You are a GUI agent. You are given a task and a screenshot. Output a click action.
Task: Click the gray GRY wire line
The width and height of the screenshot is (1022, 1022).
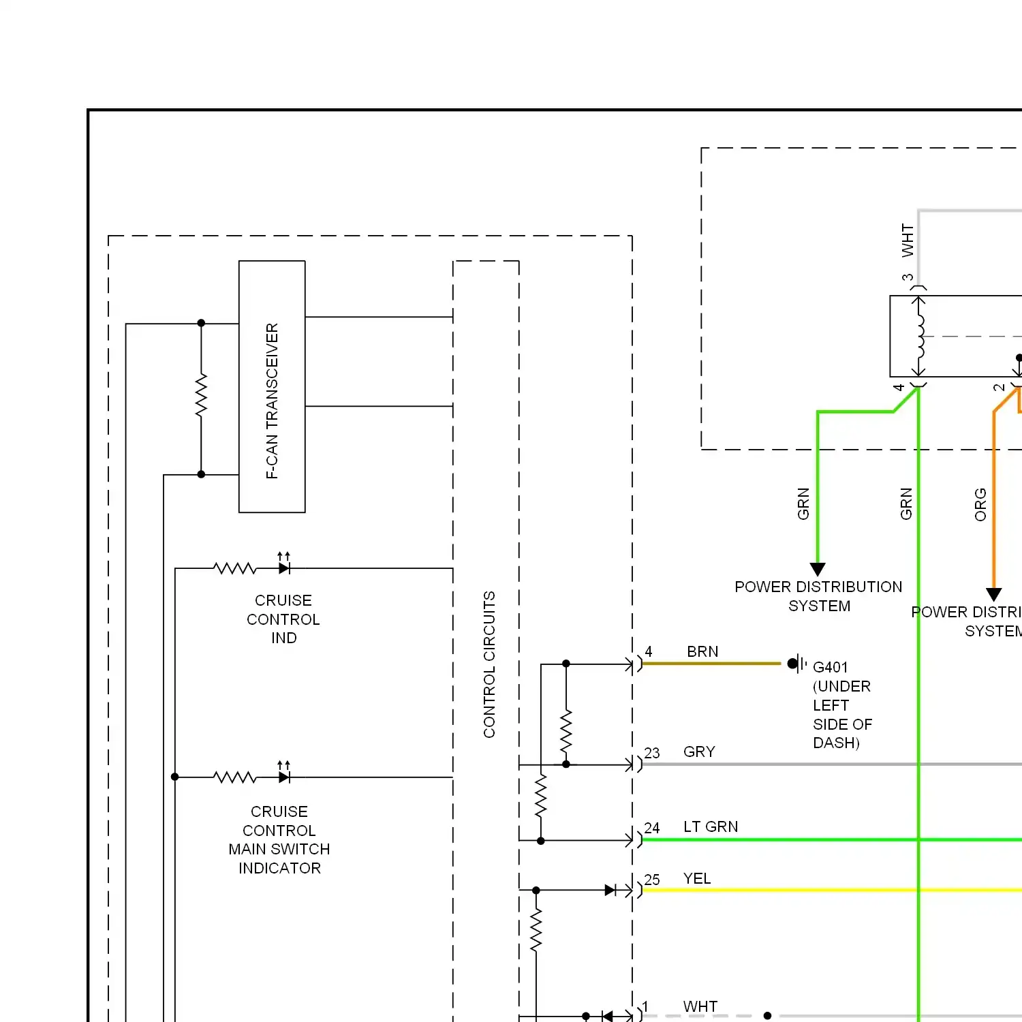tap(831, 764)
